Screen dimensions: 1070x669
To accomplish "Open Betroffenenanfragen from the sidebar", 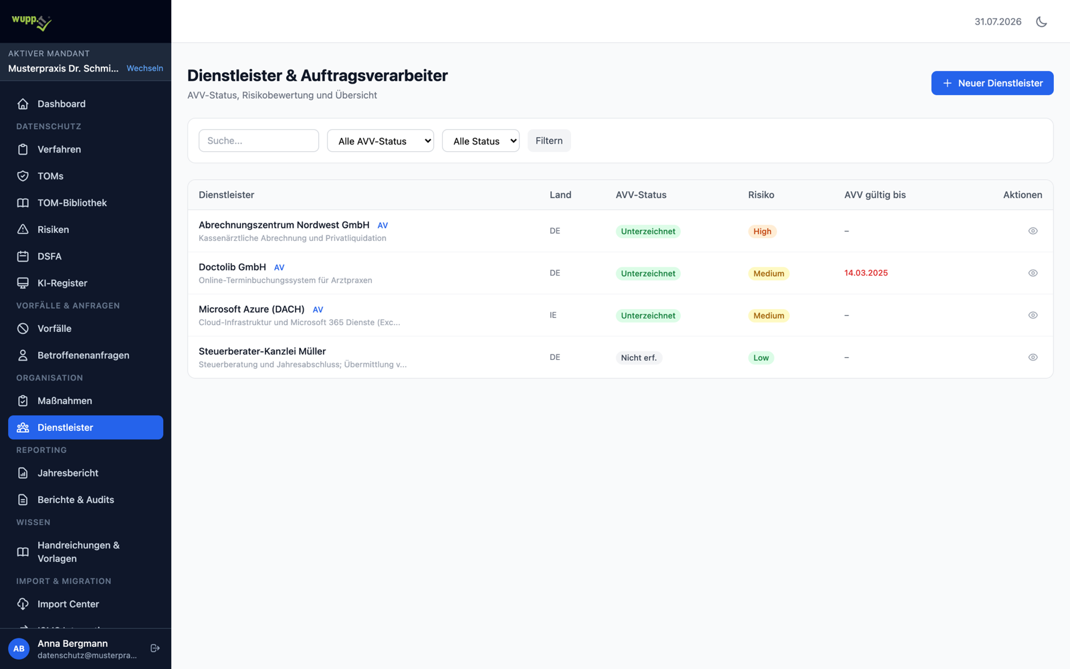I will [x=86, y=355].
